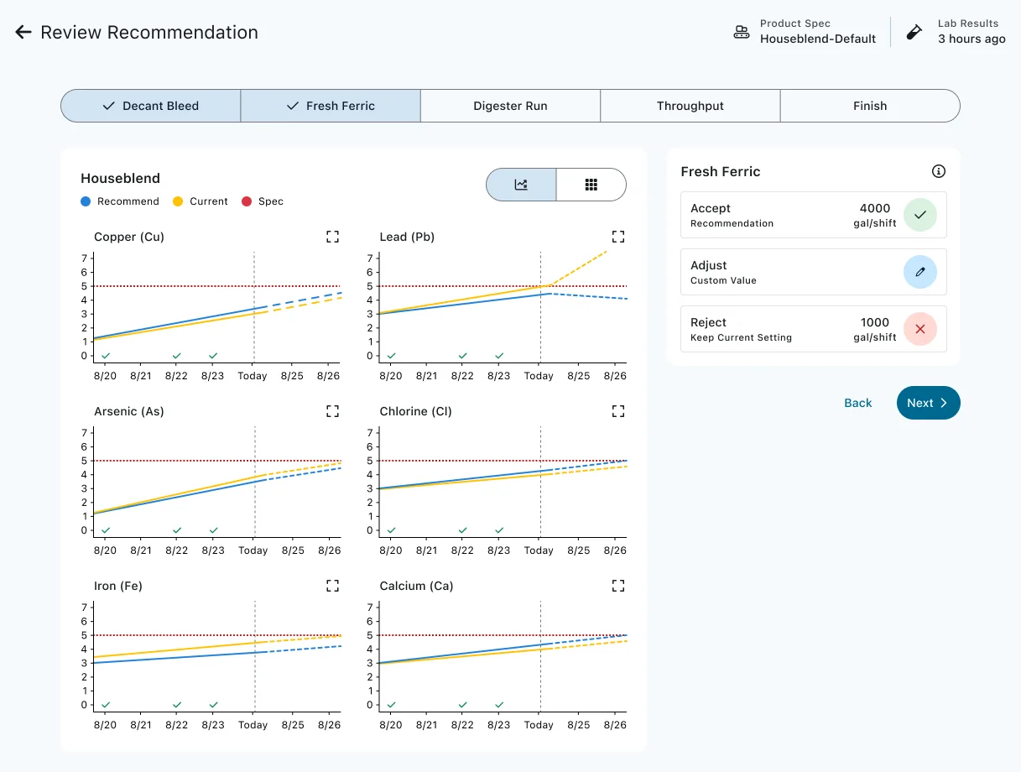
Task: Click 8/20 checkmark in Chlorine chart
Action: click(x=392, y=530)
